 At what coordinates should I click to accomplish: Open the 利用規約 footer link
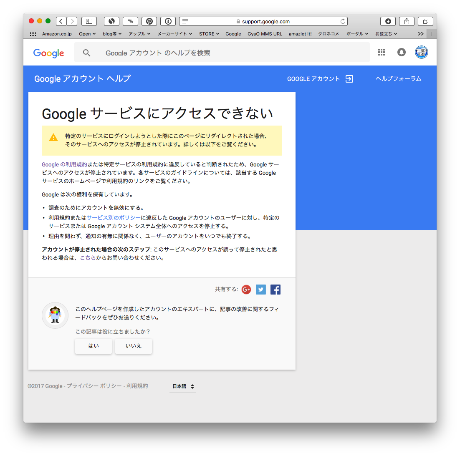(137, 386)
